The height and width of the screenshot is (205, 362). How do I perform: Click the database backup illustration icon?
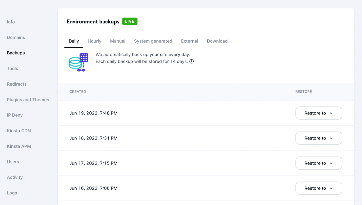click(78, 62)
